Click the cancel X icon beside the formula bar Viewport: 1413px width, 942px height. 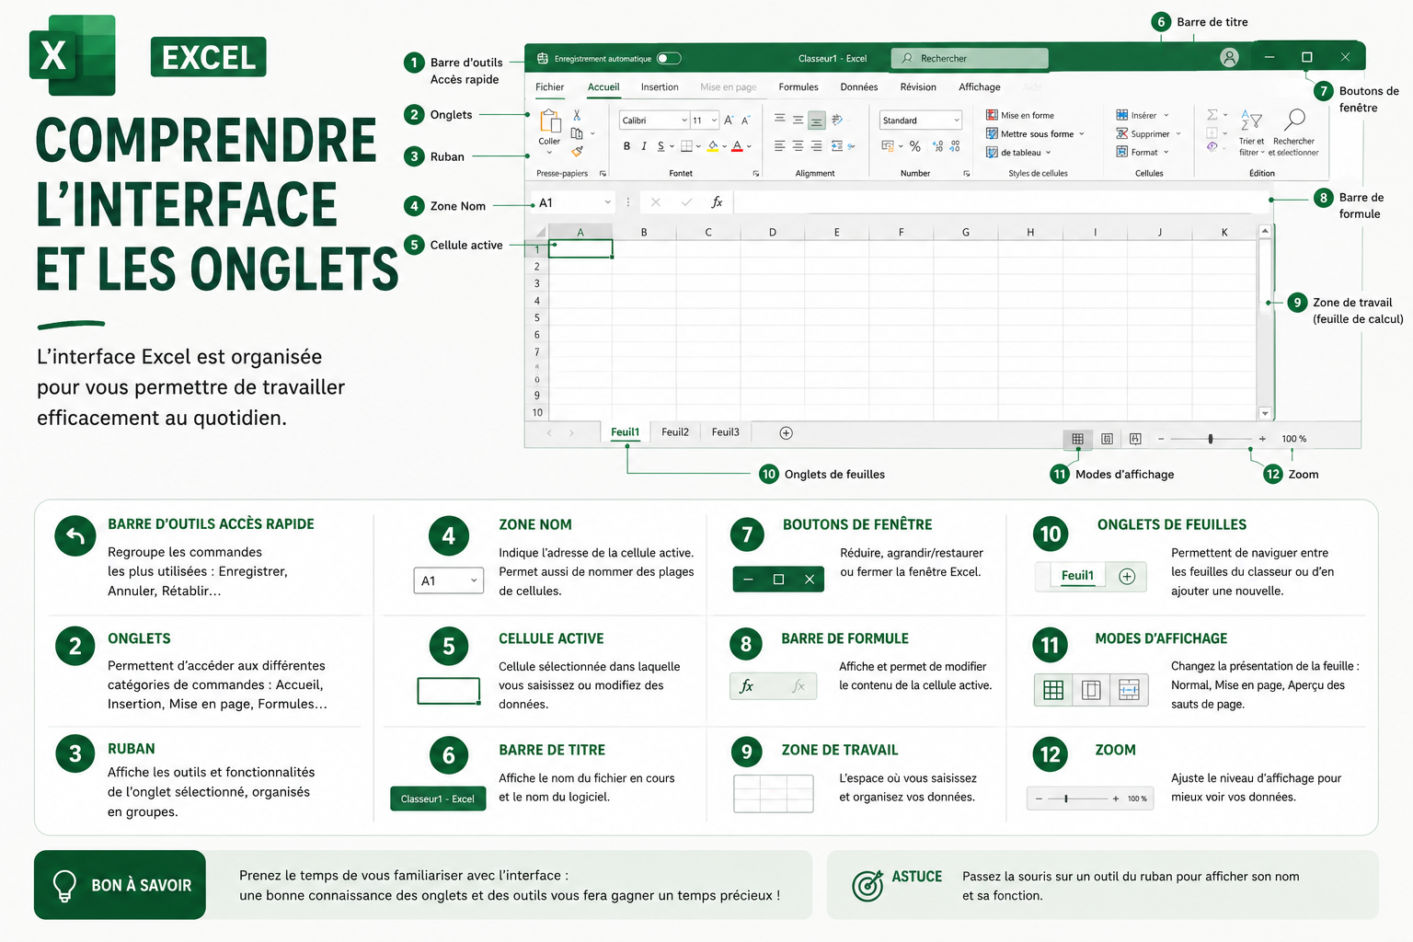655,202
